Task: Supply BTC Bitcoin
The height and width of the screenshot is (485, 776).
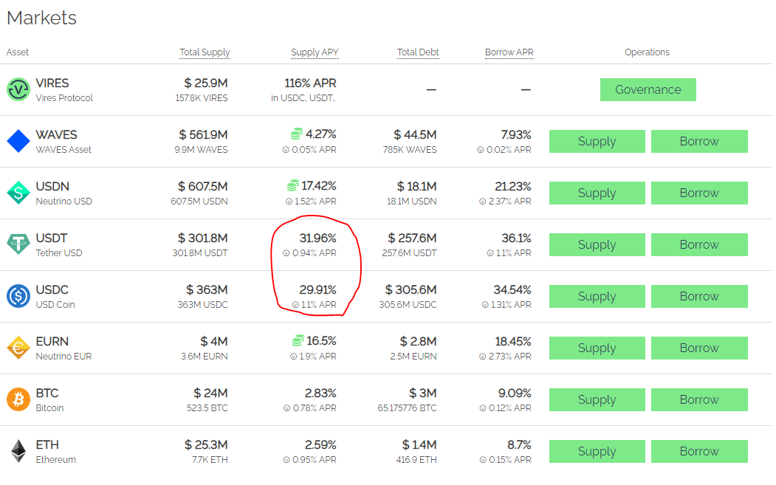Action: coord(597,399)
